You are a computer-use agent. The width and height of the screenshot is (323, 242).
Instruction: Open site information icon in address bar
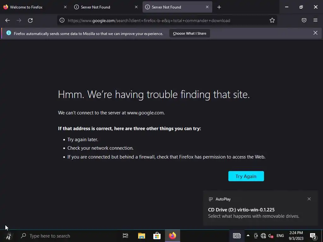pyautogui.click(x=62, y=20)
